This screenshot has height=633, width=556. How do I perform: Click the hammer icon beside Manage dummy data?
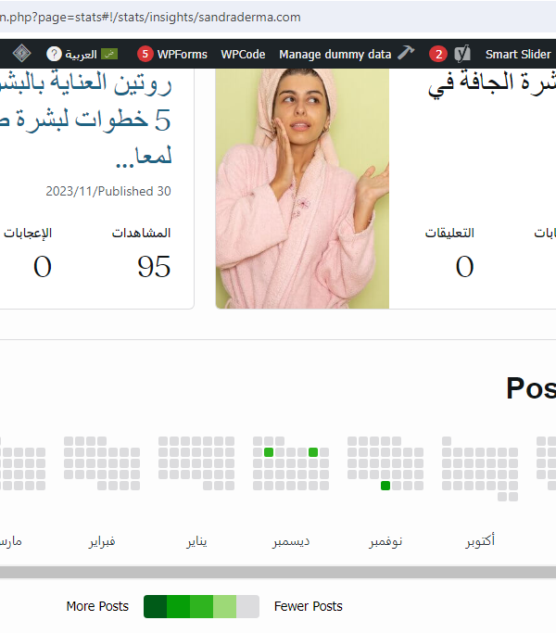(406, 53)
